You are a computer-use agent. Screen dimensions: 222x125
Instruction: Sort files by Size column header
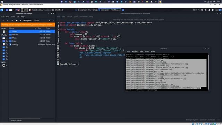[x=39, y=28]
